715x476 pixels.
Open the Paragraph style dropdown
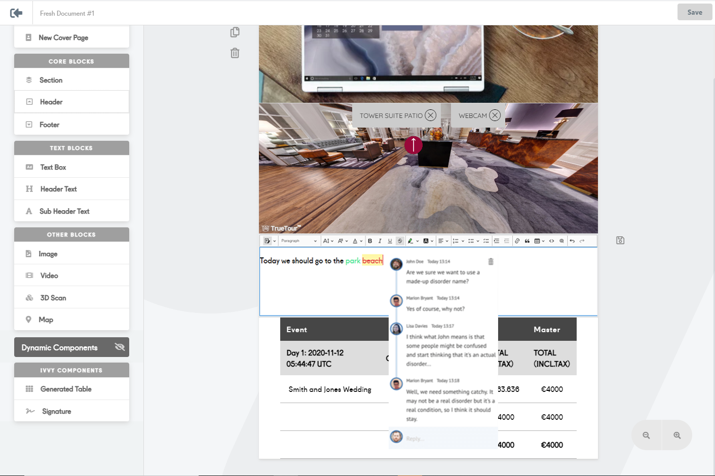[299, 241]
